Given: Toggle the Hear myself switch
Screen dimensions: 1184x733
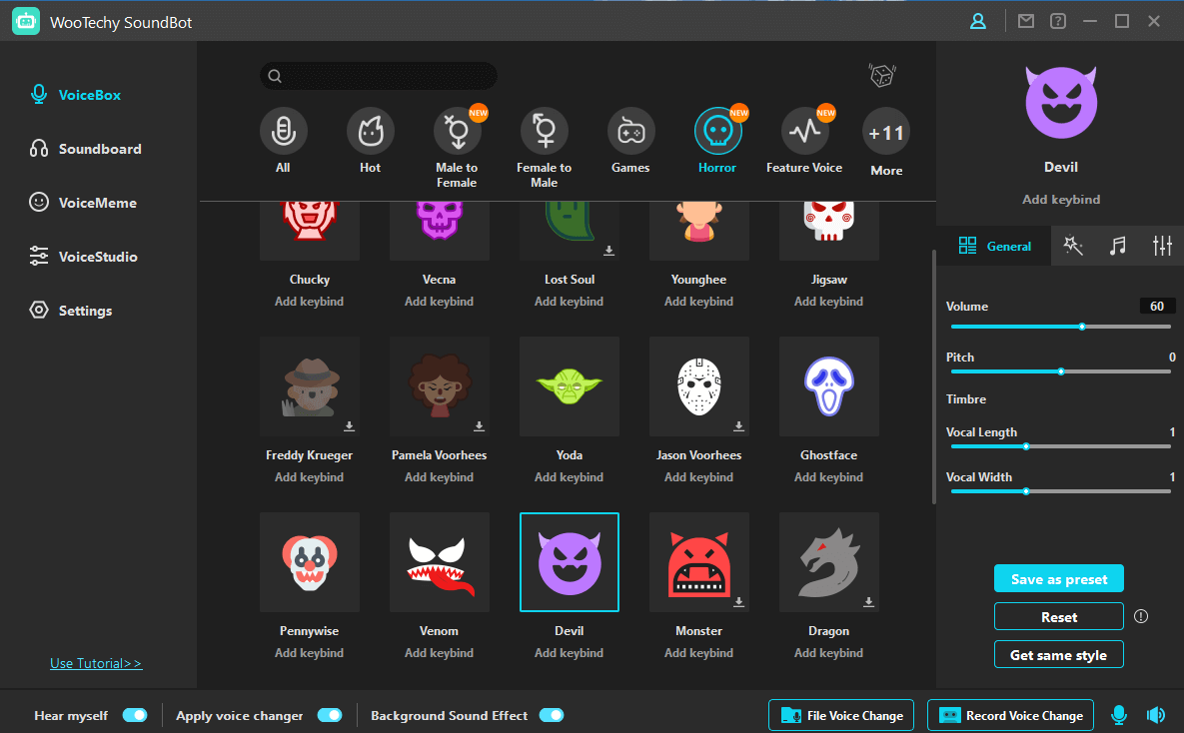Looking at the screenshot, I should (135, 715).
